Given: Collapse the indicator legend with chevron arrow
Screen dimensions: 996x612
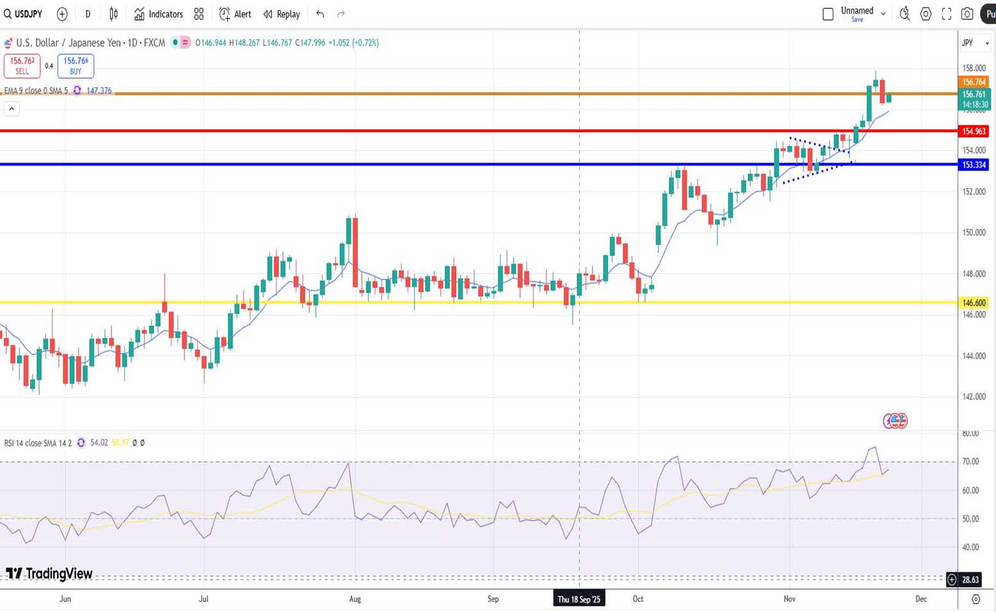Looking at the screenshot, I should (x=12, y=109).
